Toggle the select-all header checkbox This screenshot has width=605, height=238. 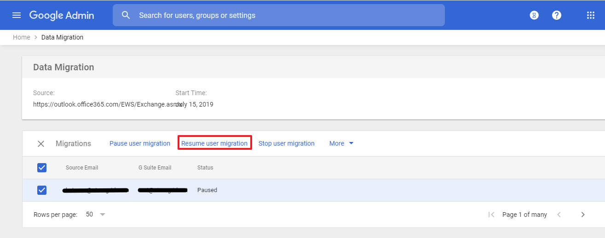[42, 168]
